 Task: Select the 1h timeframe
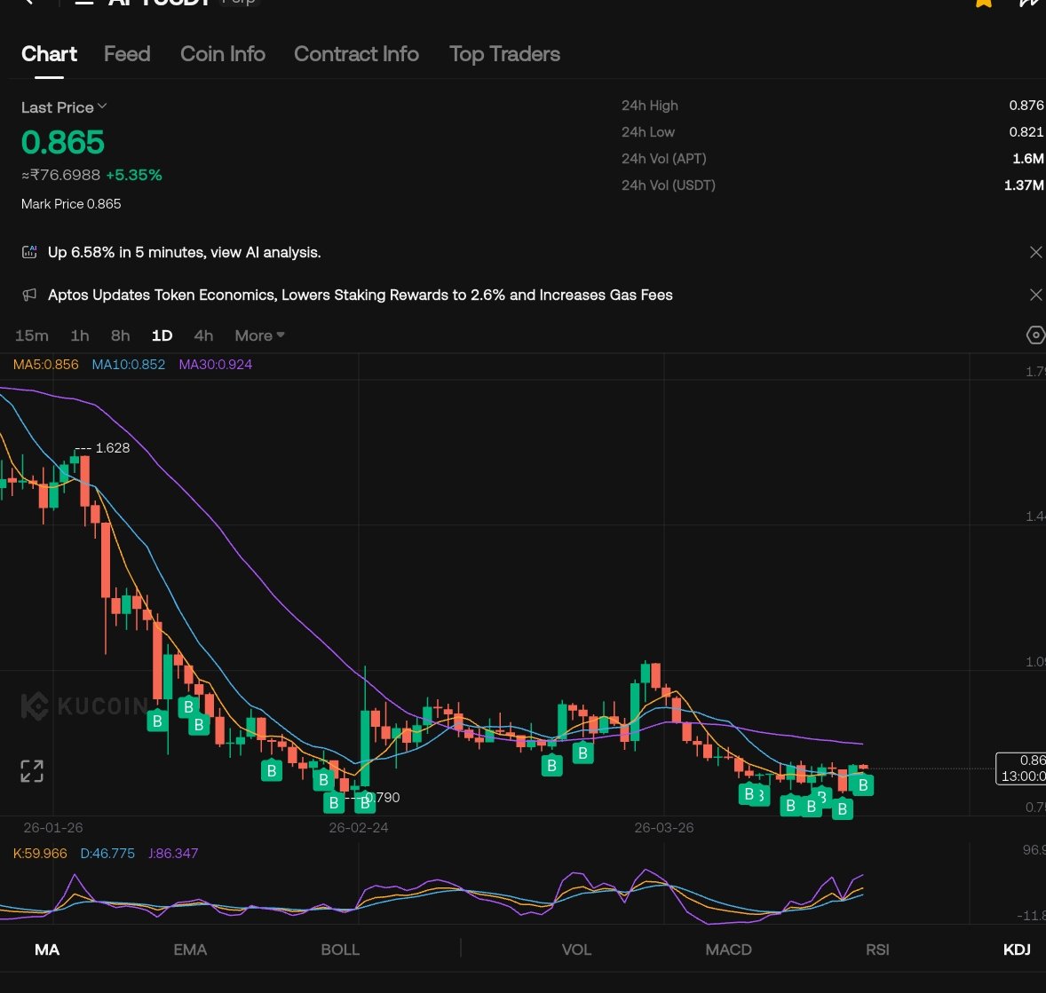point(80,335)
